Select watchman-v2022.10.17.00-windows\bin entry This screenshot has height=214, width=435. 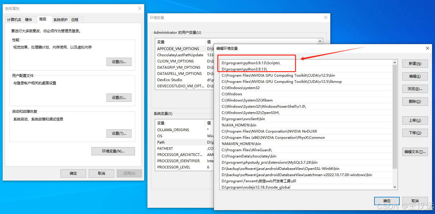(x=306, y=175)
